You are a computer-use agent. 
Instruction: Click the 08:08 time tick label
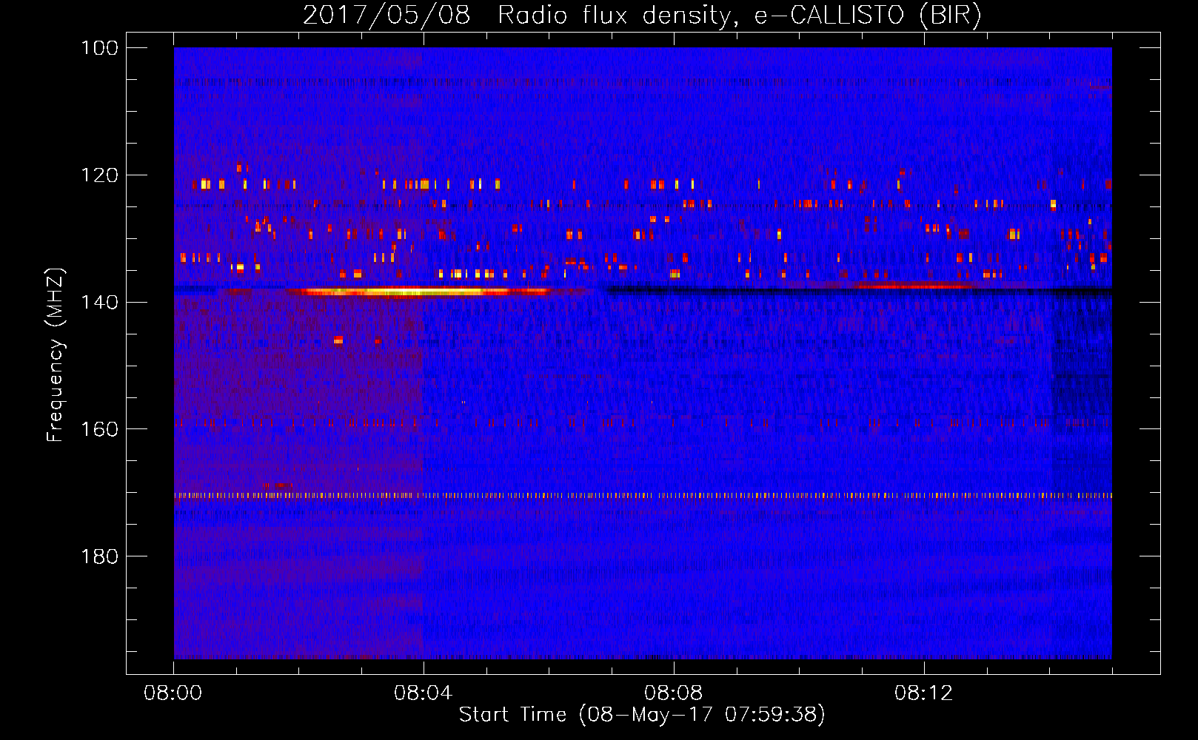tap(674, 693)
